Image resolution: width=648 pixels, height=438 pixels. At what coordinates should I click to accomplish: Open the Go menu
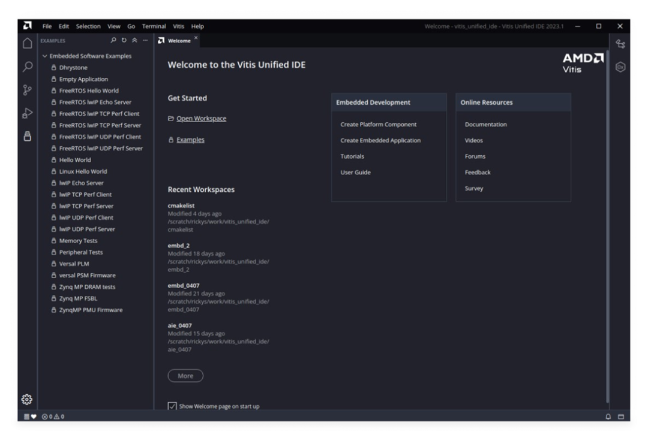(131, 26)
